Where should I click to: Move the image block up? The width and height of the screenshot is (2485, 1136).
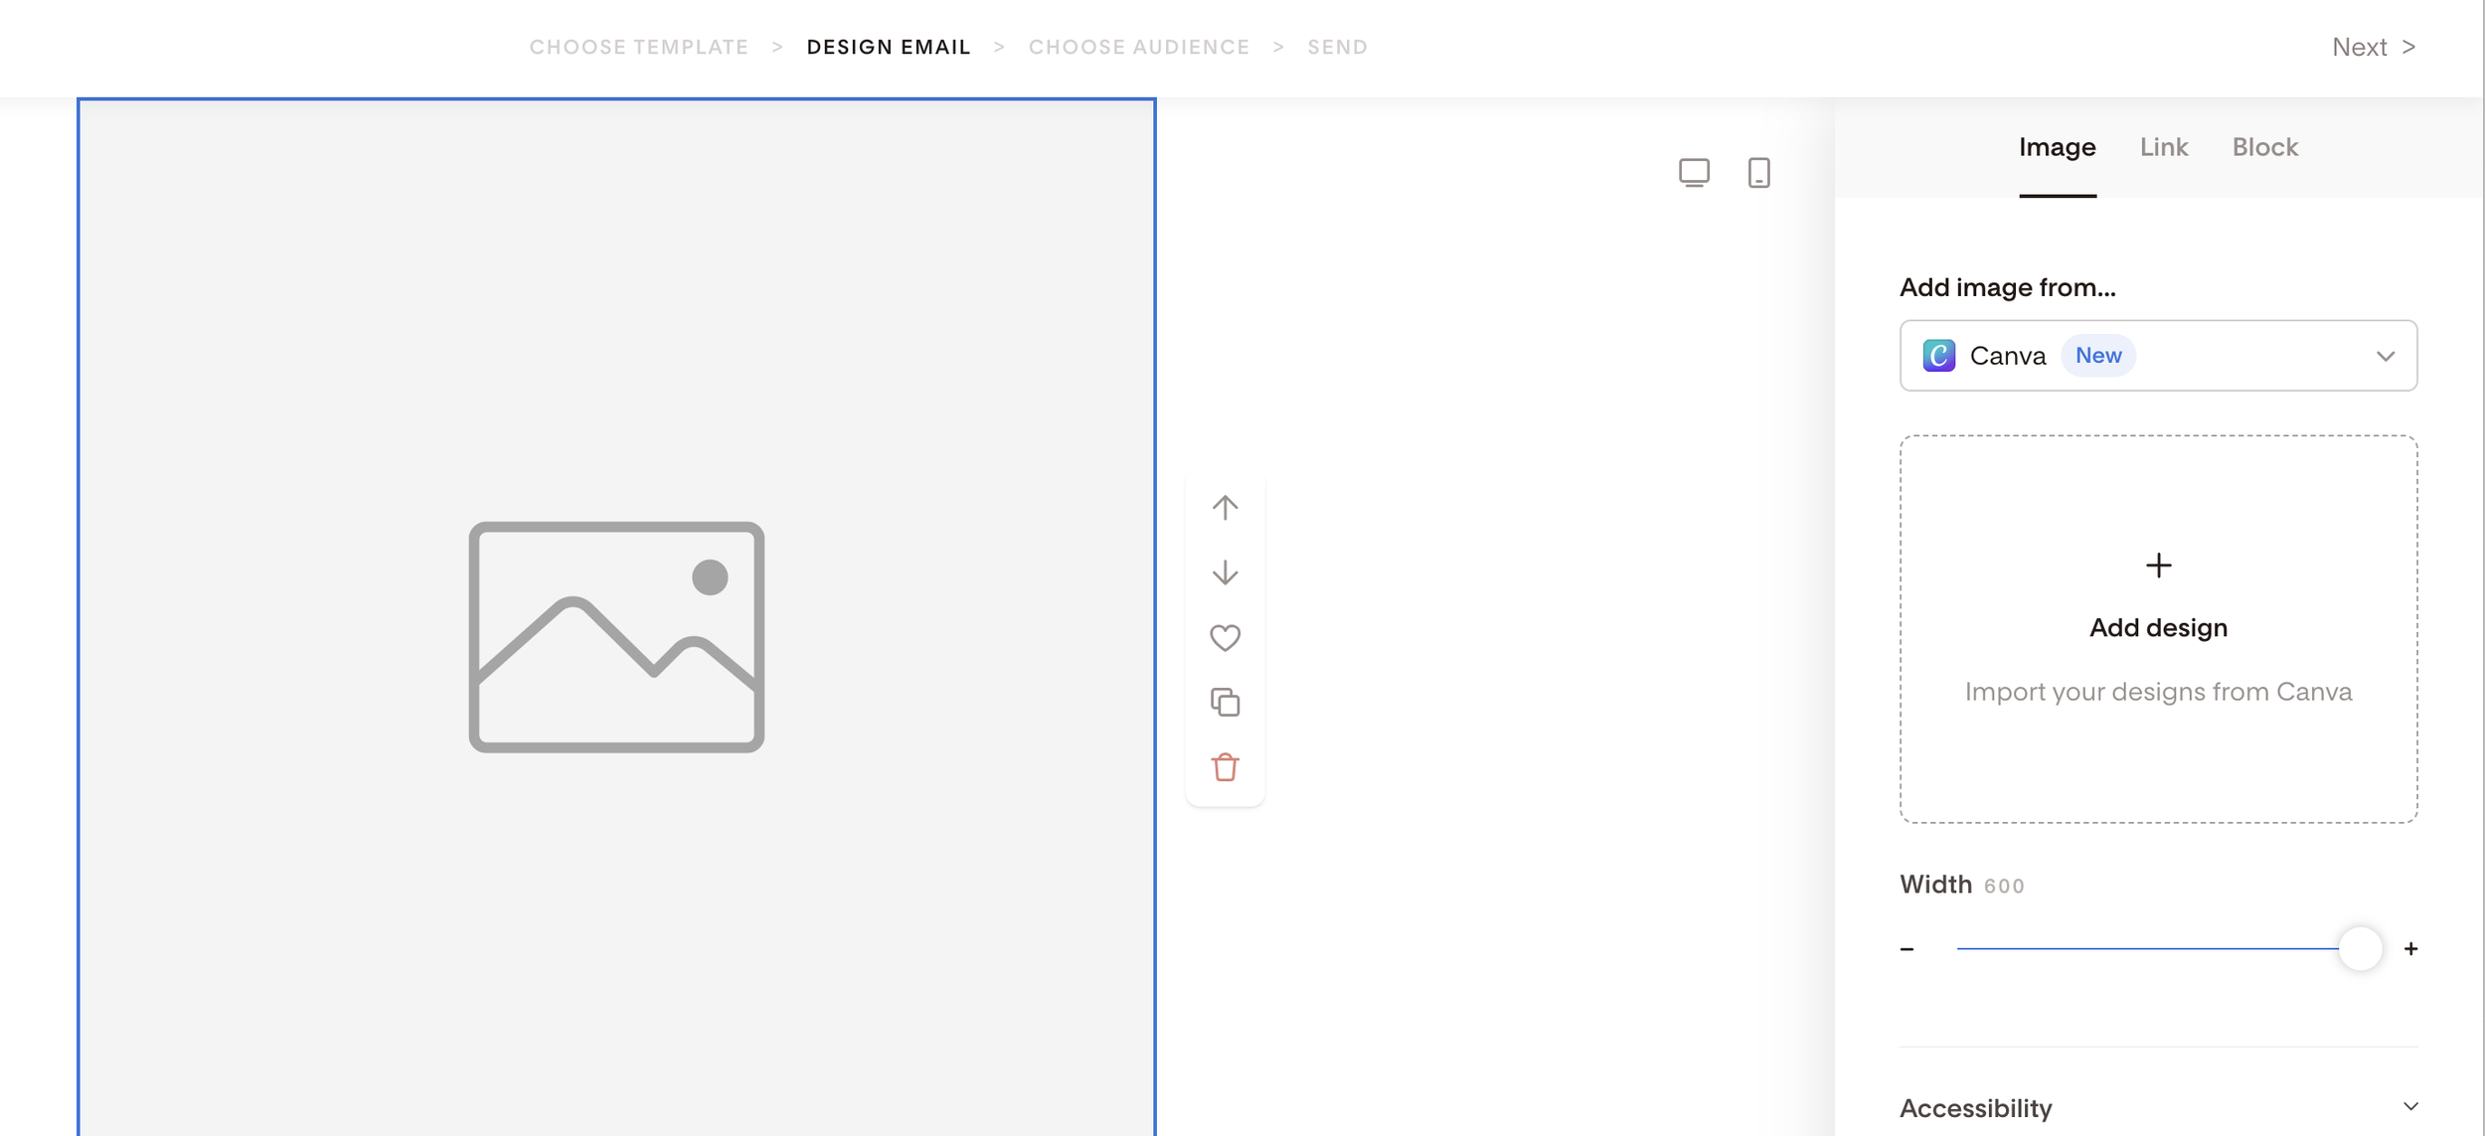click(1225, 506)
